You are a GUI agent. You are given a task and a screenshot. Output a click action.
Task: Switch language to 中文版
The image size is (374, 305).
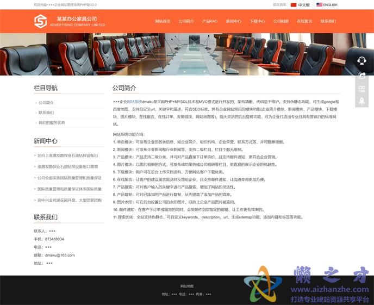304,5
